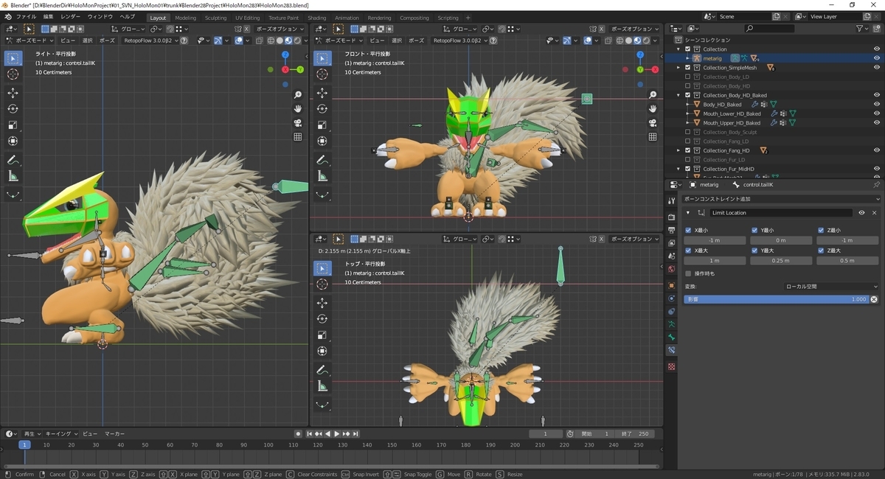This screenshot has height=479, width=885.
Task: Click the Y最大 0.25 m value field
Action: pyautogui.click(x=780, y=261)
